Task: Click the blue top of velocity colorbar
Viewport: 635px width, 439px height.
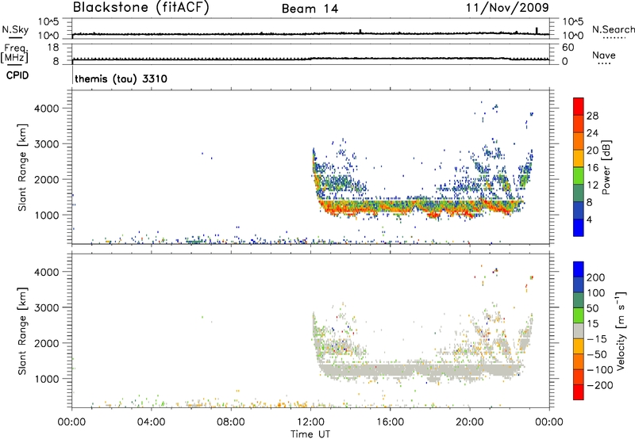Action: (x=579, y=269)
